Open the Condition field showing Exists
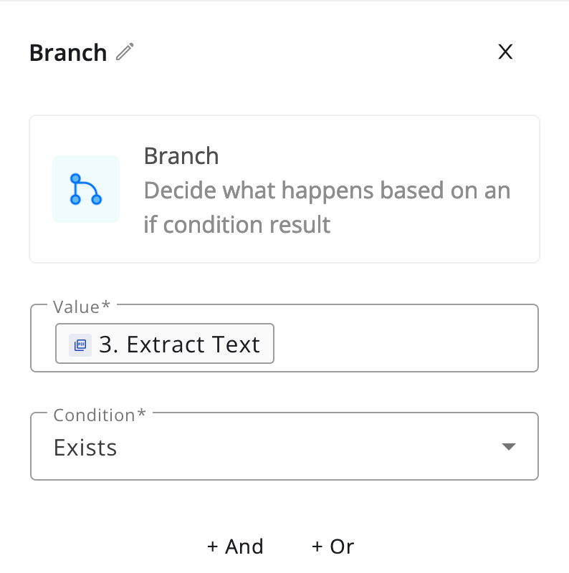The width and height of the screenshot is (569, 573). [x=284, y=447]
